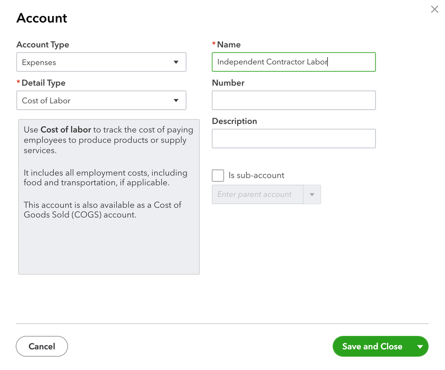Viewport: 445px width, 370px height.
Task: Expand the parent account arrow button
Action: click(x=312, y=195)
